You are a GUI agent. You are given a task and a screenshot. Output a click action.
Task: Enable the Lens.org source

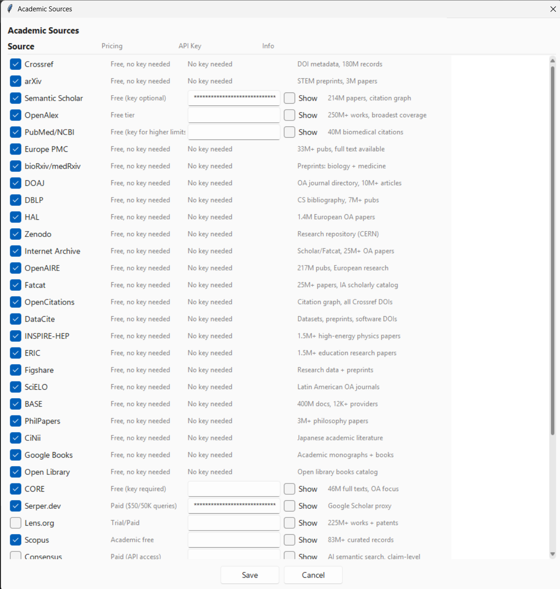[15, 523]
